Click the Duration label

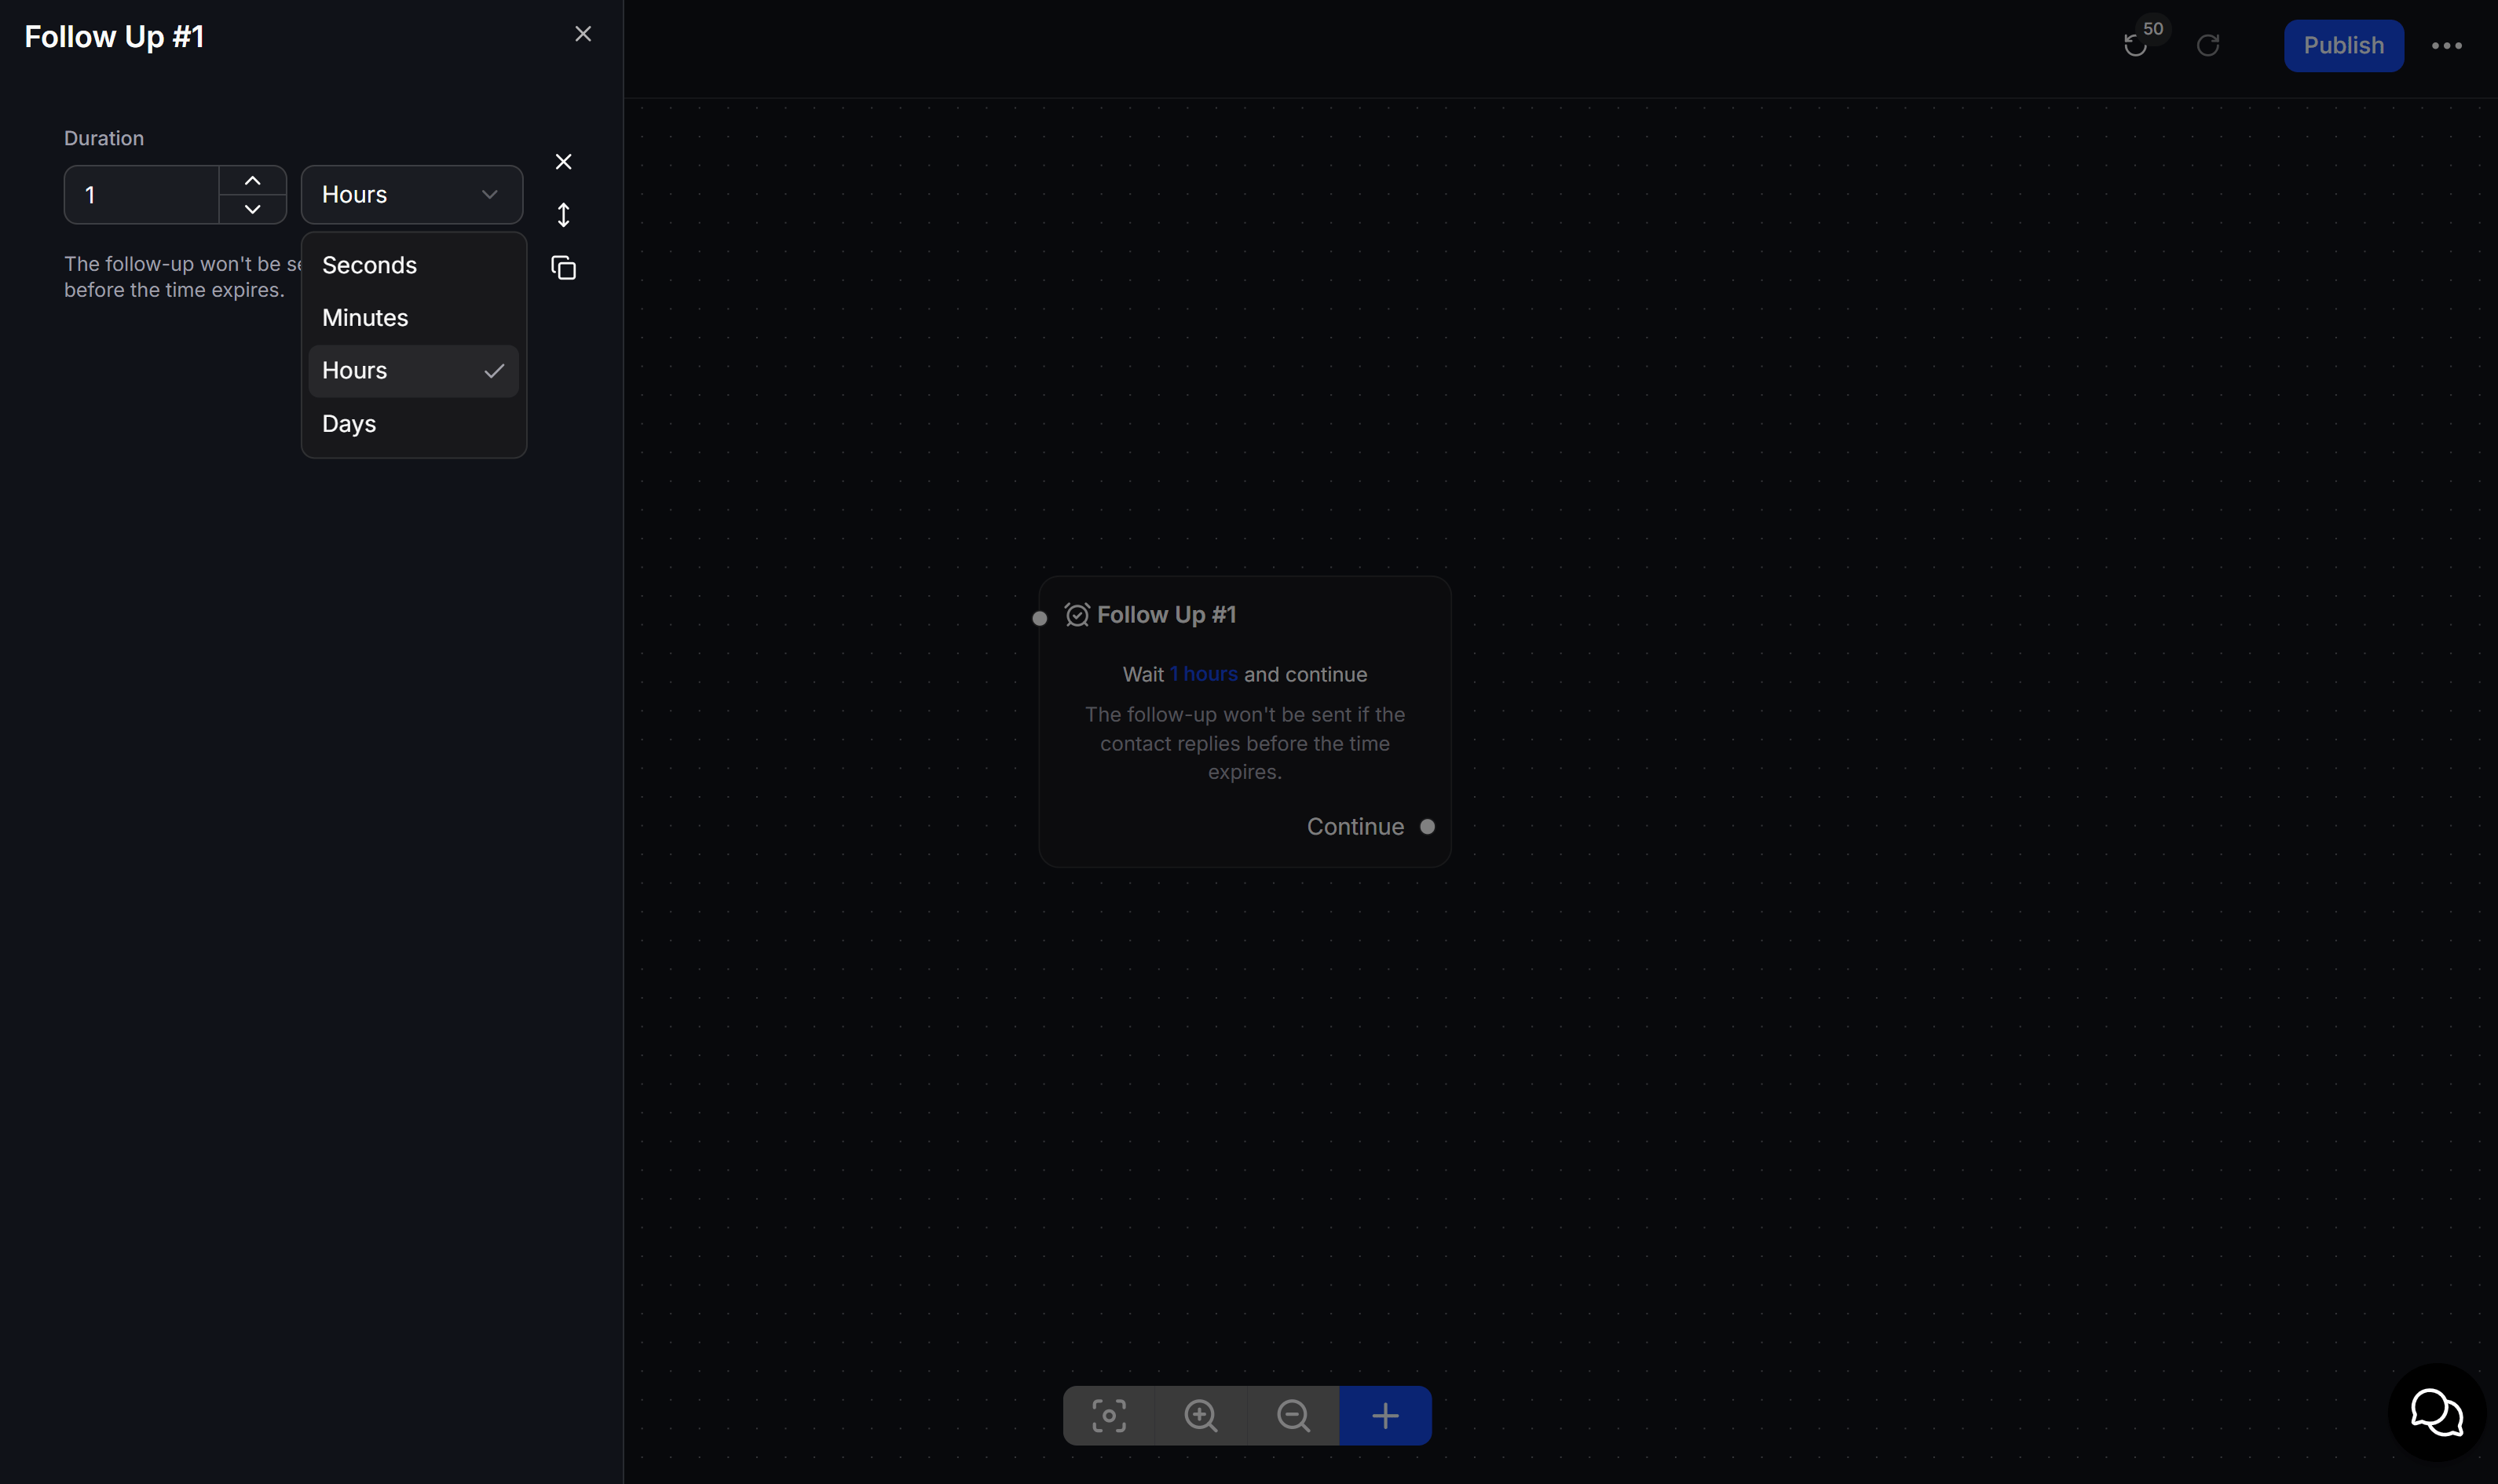[104, 138]
